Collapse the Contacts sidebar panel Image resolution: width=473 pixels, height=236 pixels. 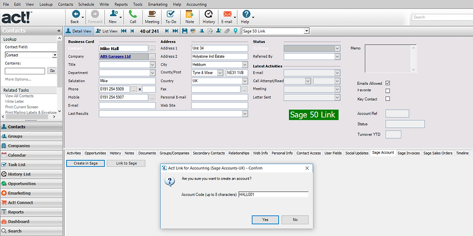pyautogui.click(x=59, y=31)
